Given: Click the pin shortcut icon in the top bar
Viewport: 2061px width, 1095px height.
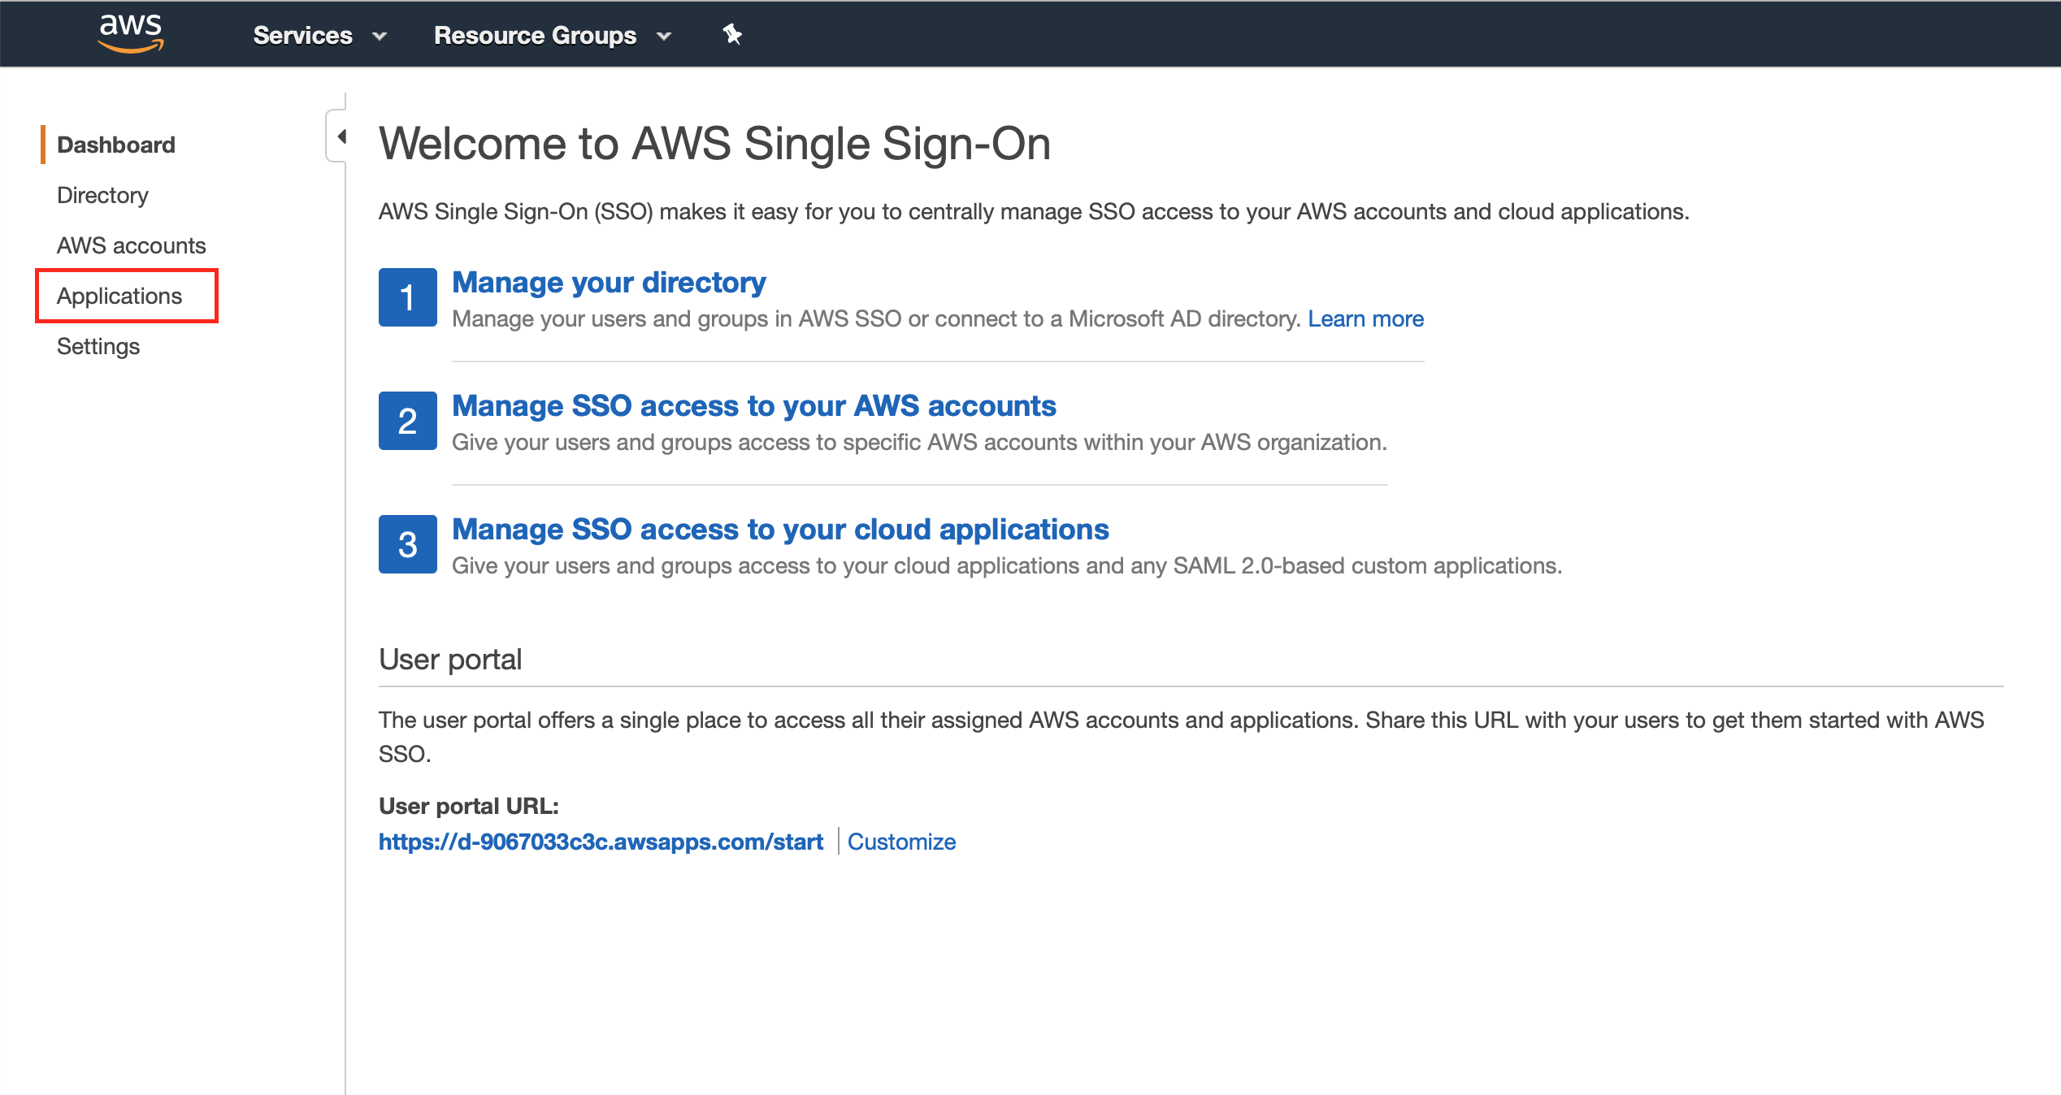Looking at the screenshot, I should (x=732, y=34).
